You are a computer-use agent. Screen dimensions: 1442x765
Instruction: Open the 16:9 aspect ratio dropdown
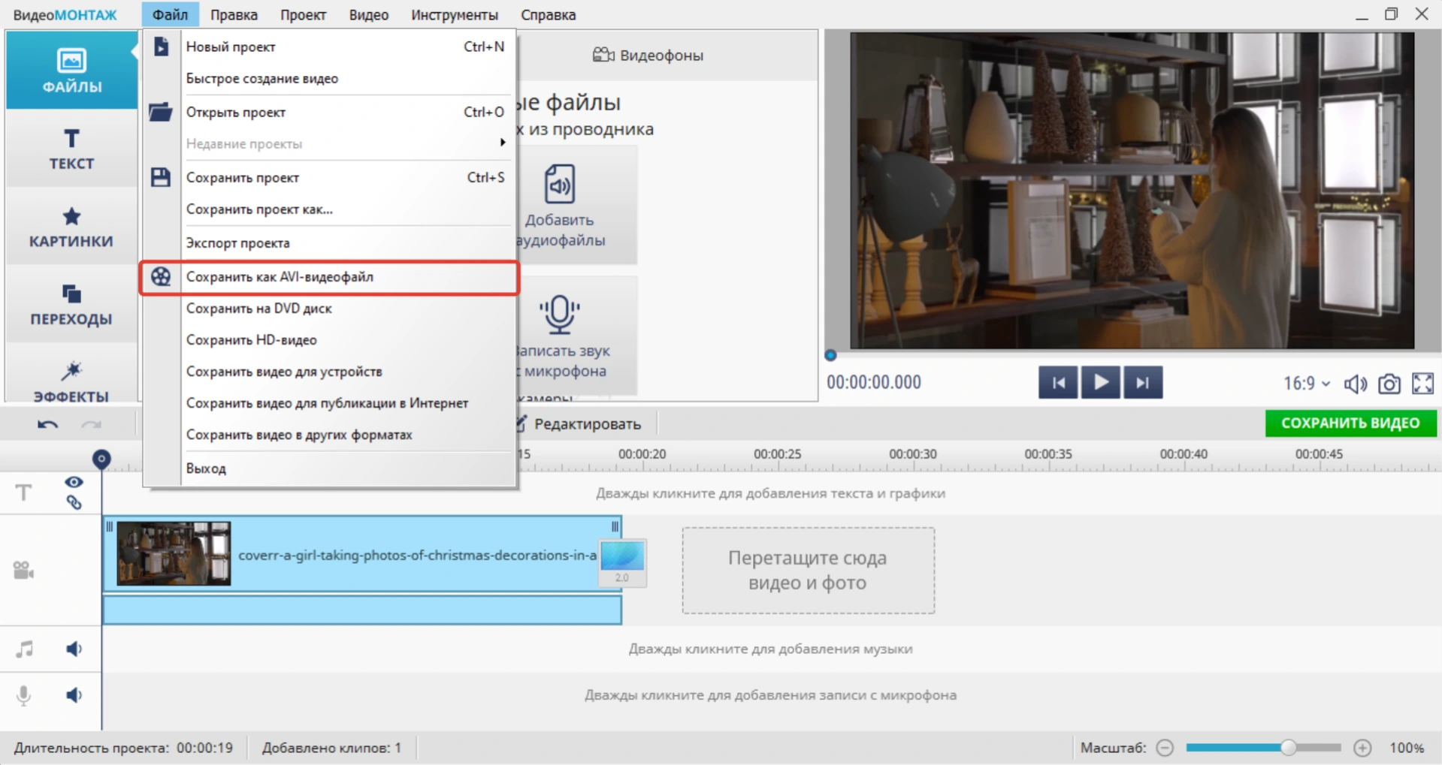[1306, 384]
